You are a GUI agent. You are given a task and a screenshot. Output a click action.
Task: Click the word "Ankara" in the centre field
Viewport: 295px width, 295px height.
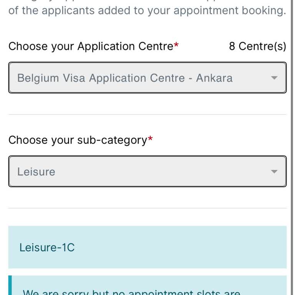coord(214,78)
